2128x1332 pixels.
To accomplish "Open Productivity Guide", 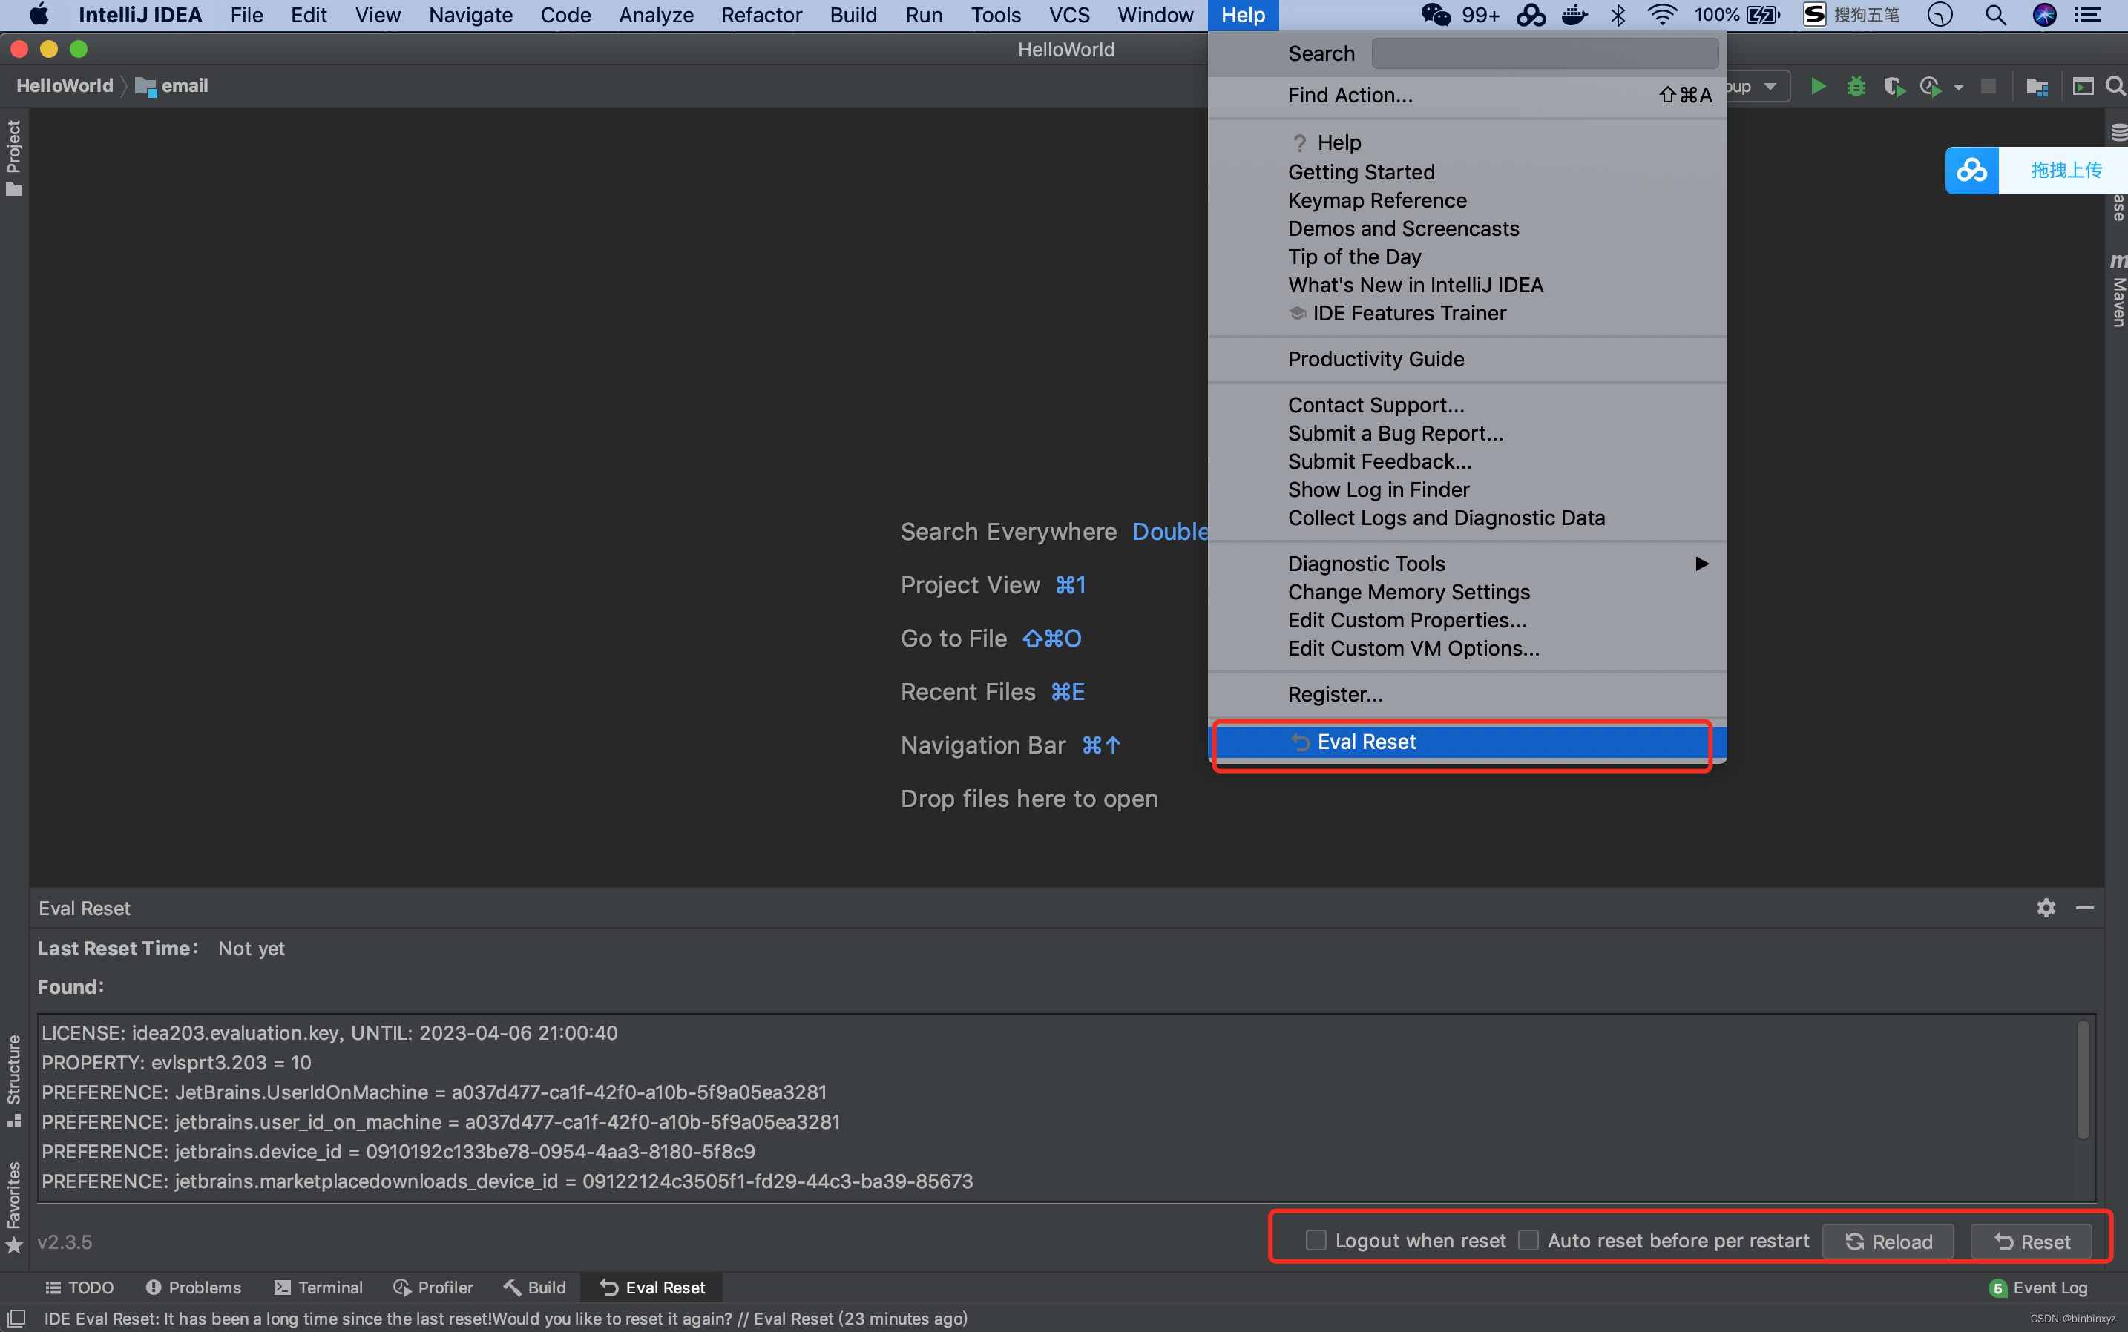I will click(x=1467, y=358).
